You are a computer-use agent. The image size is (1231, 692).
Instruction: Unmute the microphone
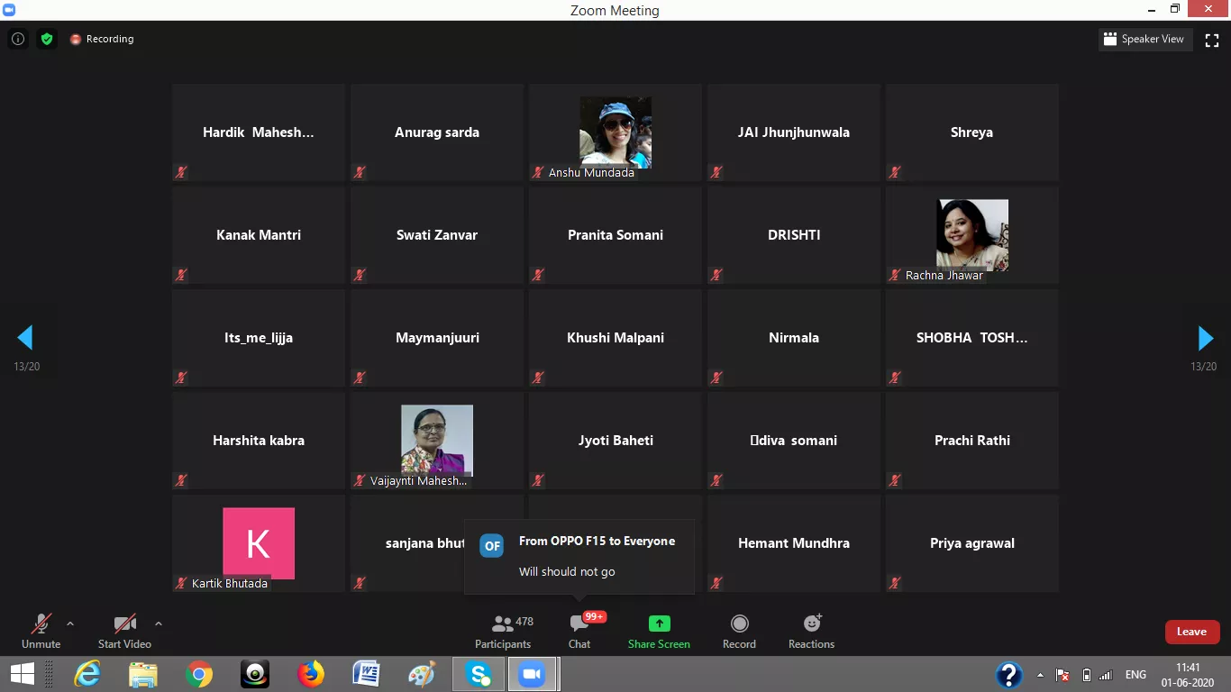coord(41,631)
